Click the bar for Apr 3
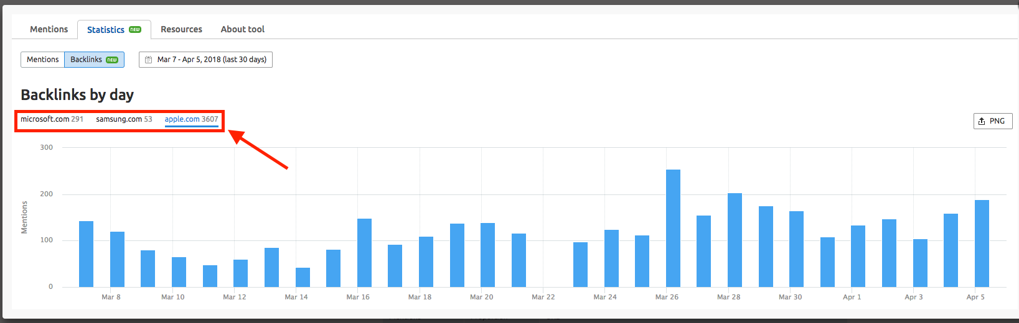 (920, 263)
